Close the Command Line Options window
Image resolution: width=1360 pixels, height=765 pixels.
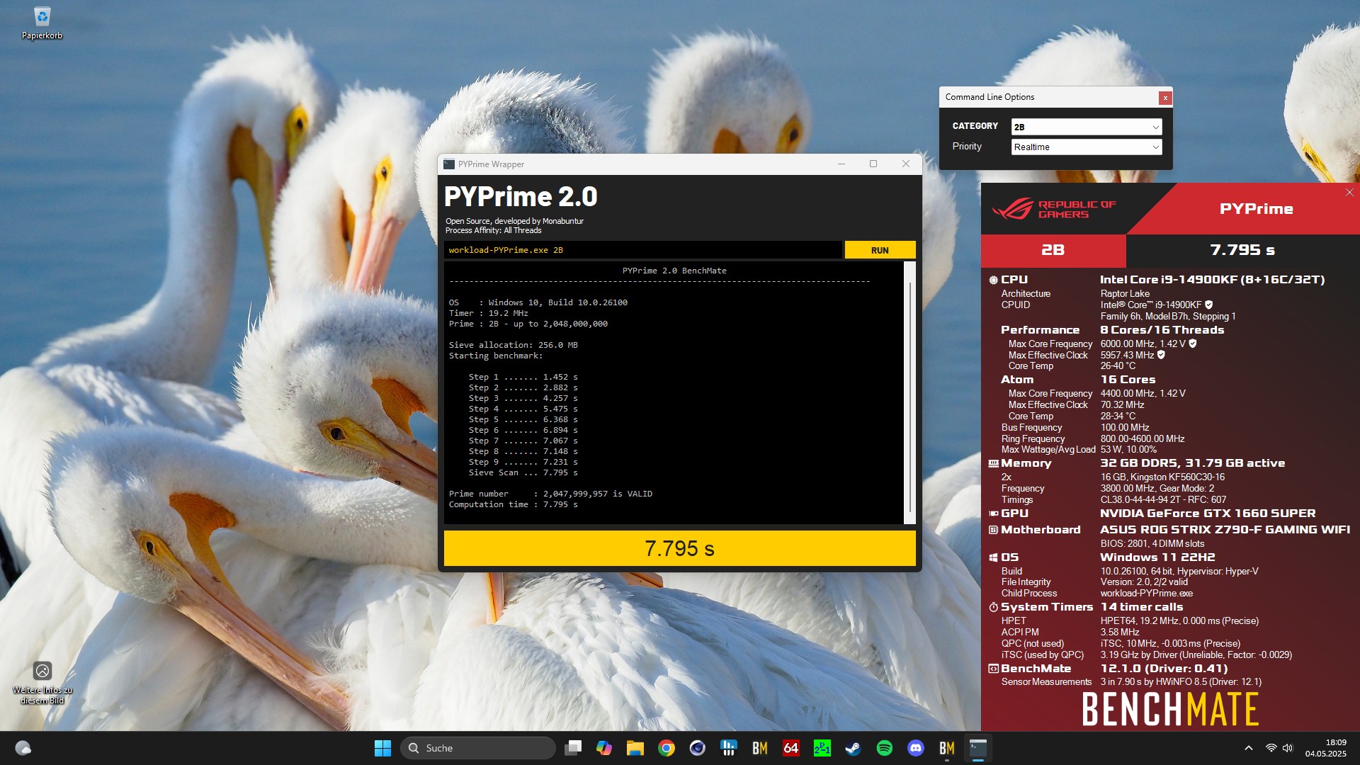(1164, 98)
